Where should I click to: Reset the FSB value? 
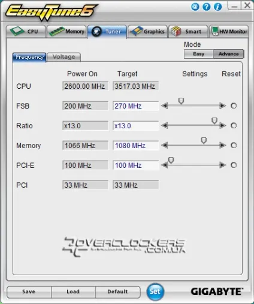tap(234, 106)
